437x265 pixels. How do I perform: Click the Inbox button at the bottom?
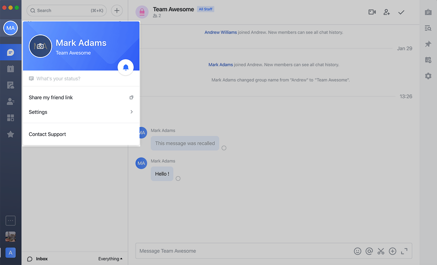click(x=38, y=259)
